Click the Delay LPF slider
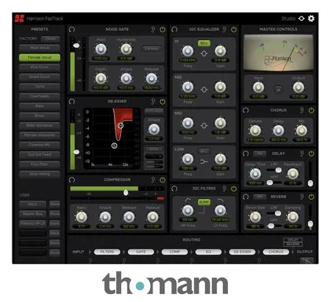 (x=274, y=170)
